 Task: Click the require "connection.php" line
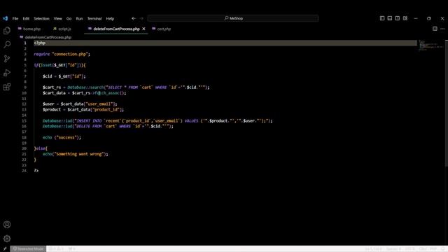pyautogui.click(x=62, y=54)
